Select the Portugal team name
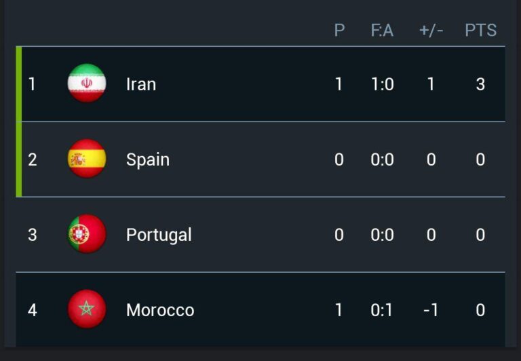 (159, 235)
